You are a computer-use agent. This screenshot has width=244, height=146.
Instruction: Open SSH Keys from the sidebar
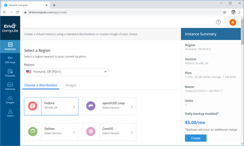(x=10, y=60)
